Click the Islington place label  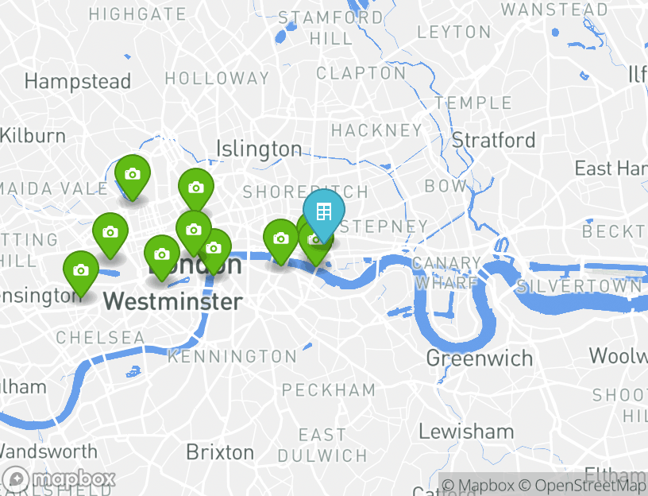(x=259, y=149)
